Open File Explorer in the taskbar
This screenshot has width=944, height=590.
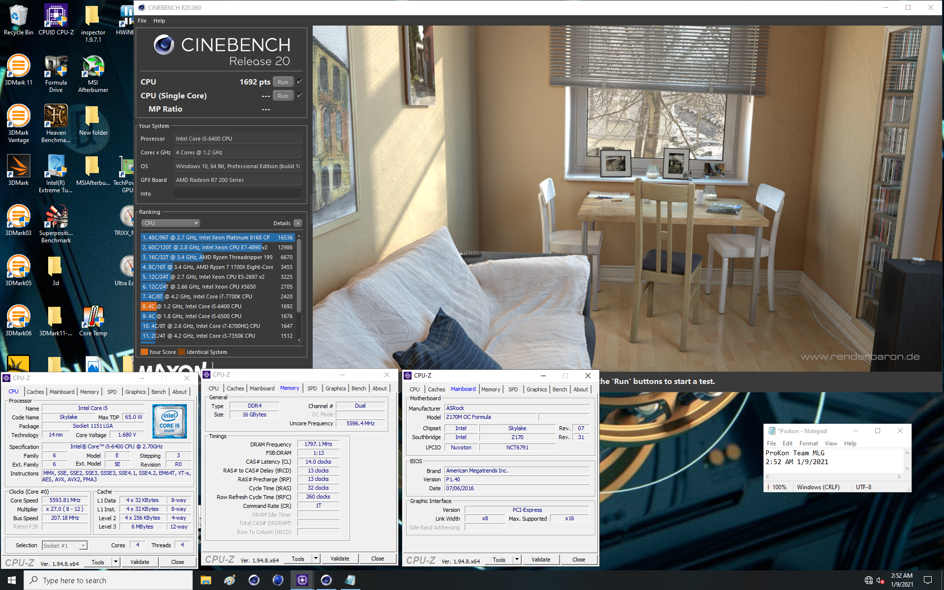tap(206, 580)
